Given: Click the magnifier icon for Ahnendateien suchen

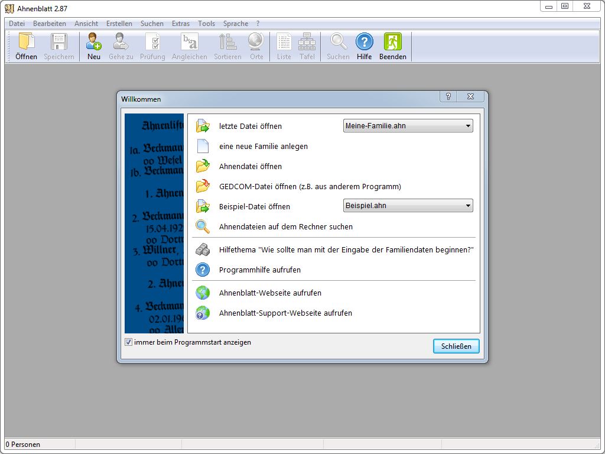Looking at the screenshot, I should 203,227.
